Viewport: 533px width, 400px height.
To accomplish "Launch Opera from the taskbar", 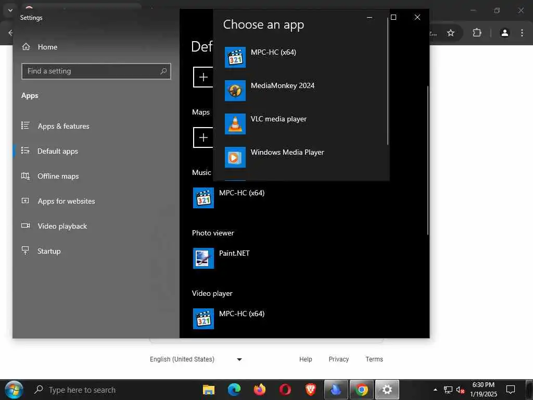I will pyautogui.click(x=285, y=390).
